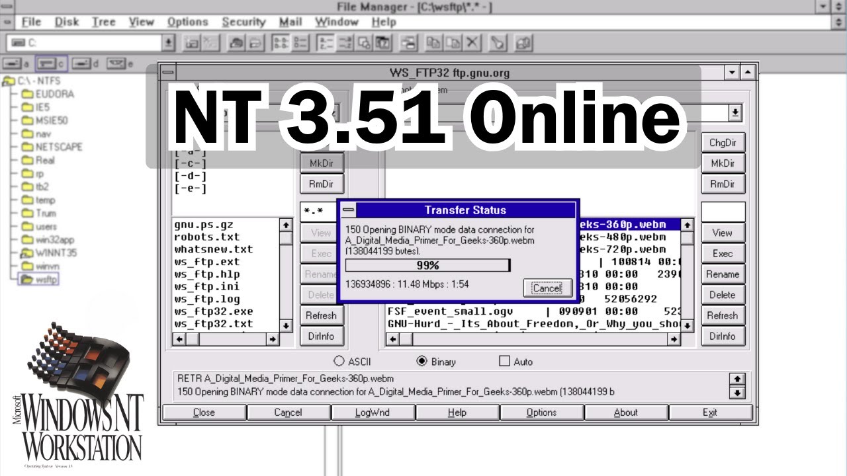Image resolution: width=847 pixels, height=476 pixels.
Task: Open a New Window via toolbar icon
Action: (410, 43)
